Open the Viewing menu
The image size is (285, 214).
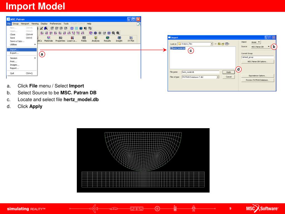point(35,24)
